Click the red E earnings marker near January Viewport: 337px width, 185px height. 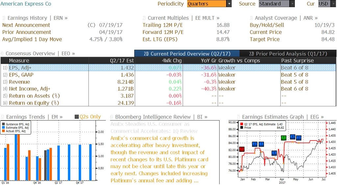point(242,149)
